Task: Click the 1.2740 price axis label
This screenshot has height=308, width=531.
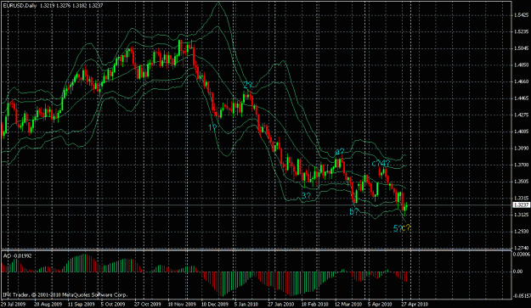Action: point(521,248)
